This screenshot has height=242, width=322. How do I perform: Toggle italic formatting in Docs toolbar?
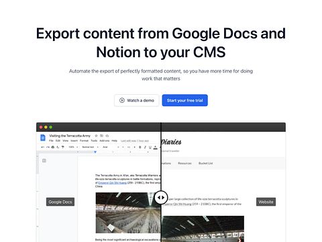click(145, 147)
